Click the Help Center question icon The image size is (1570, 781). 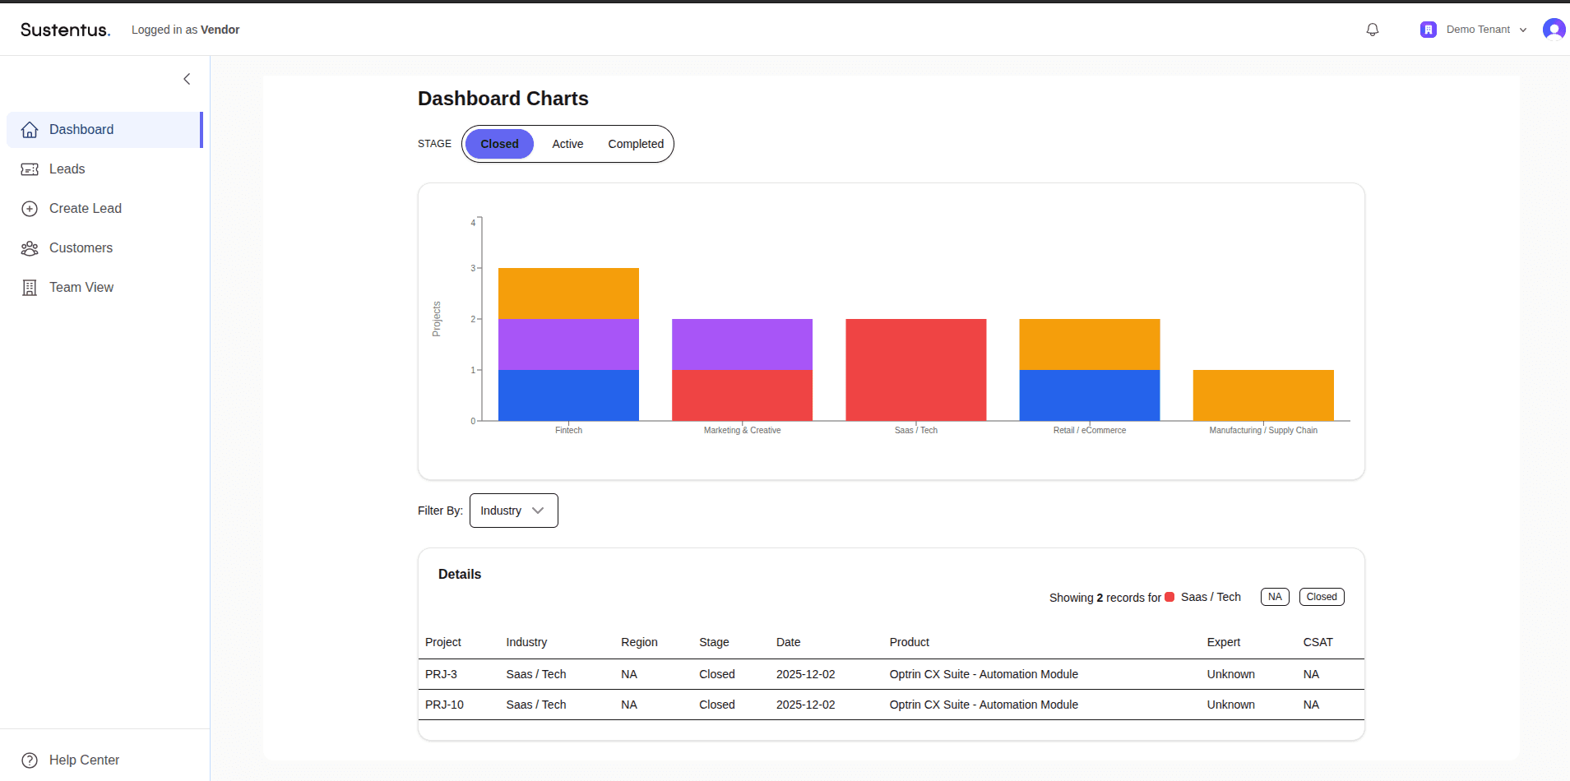[30, 760]
